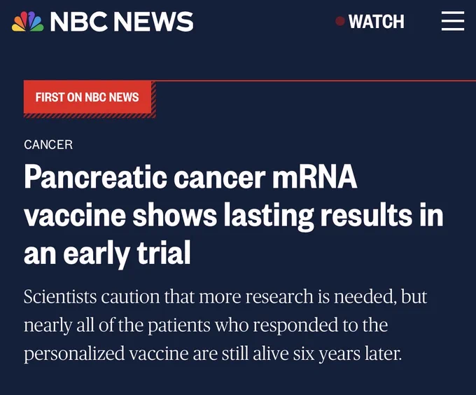The image size is (476, 395).
Task: Open the CANCER category link
Action: (48, 144)
